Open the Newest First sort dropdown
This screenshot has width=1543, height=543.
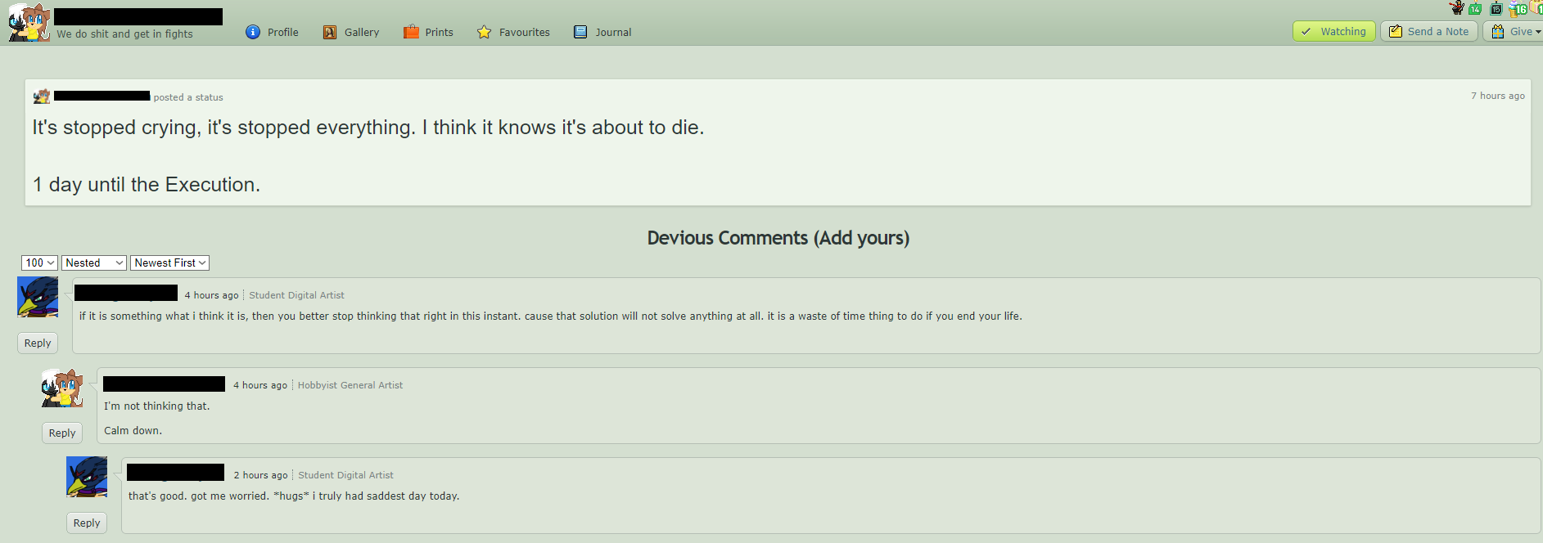170,263
